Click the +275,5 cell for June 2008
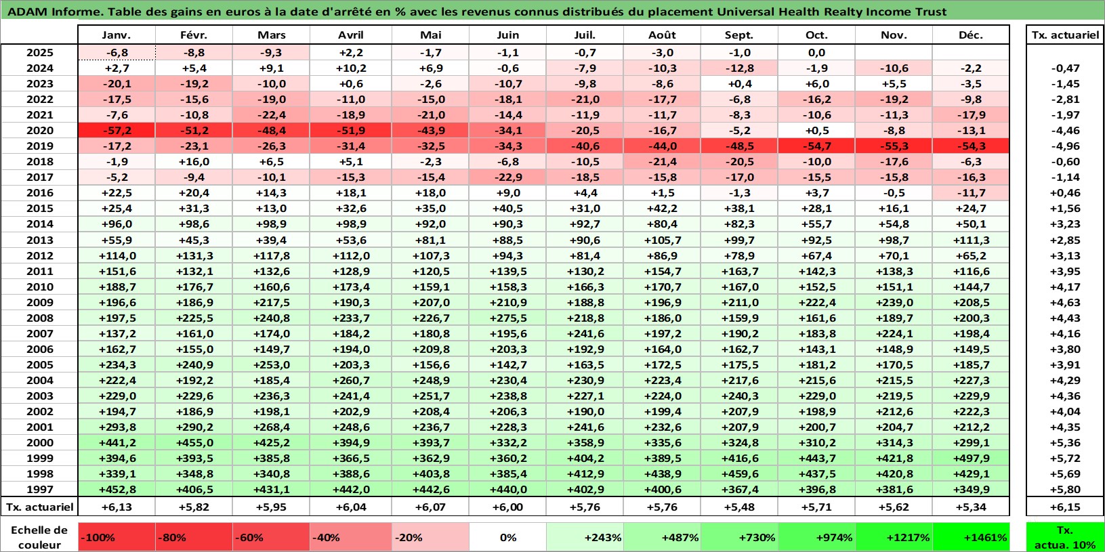The width and height of the screenshot is (1105, 552). [508, 318]
